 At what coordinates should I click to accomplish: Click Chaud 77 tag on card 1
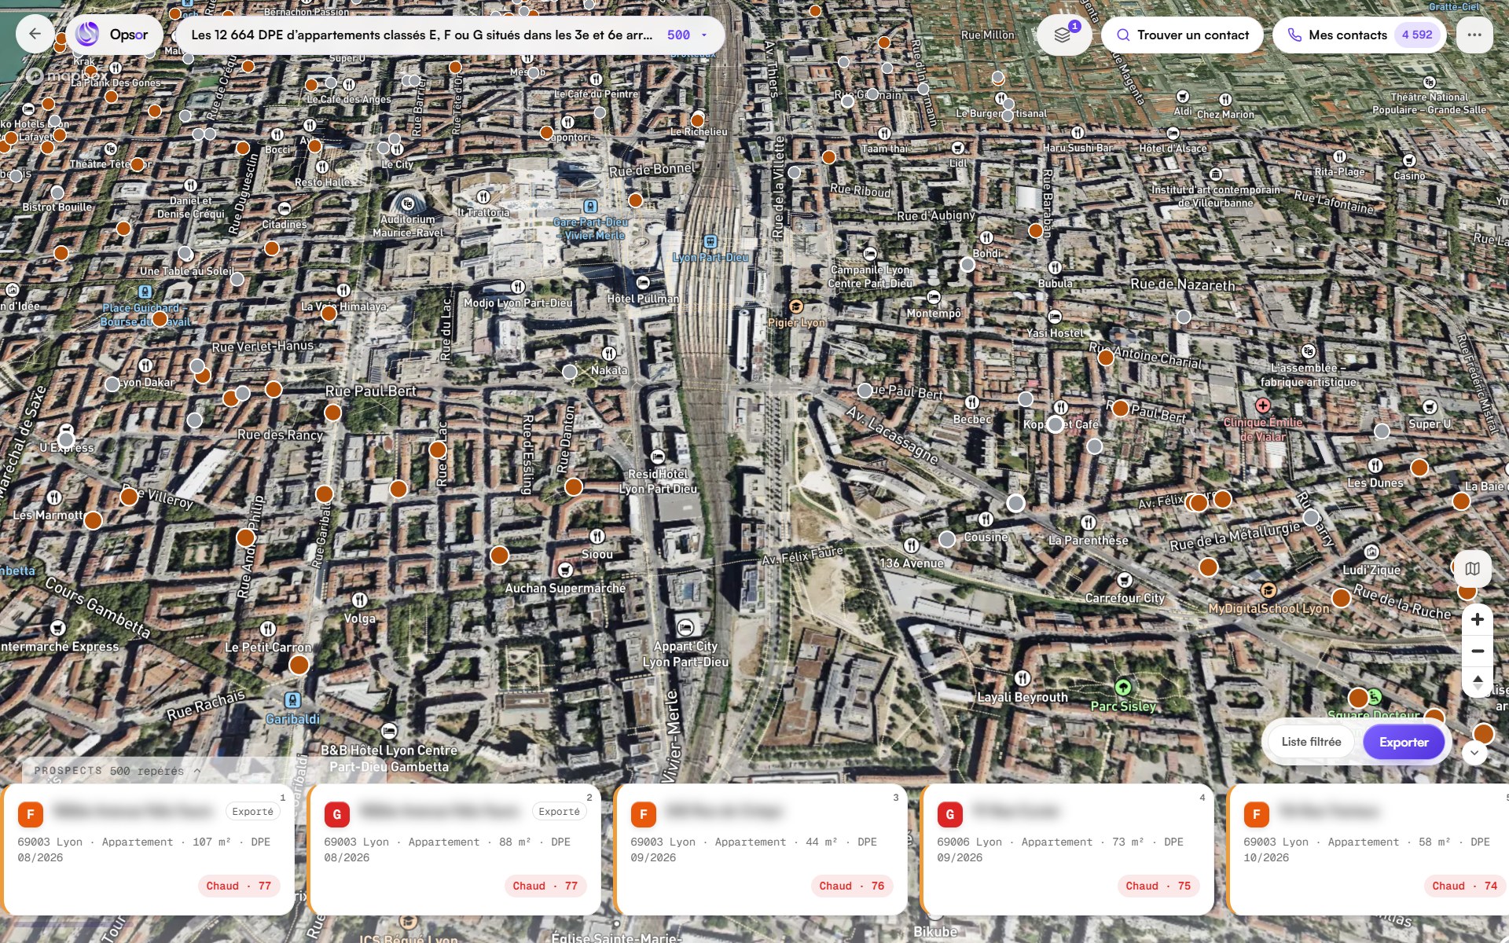pyautogui.click(x=239, y=886)
